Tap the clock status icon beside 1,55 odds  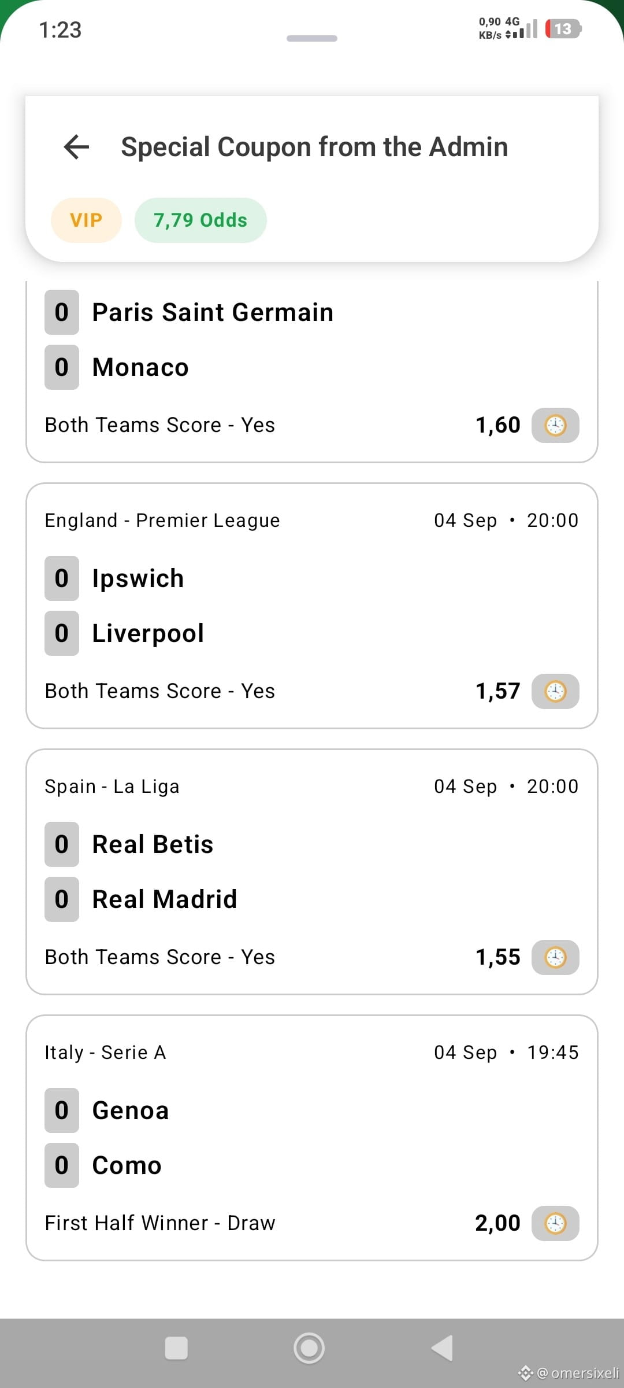click(555, 957)
